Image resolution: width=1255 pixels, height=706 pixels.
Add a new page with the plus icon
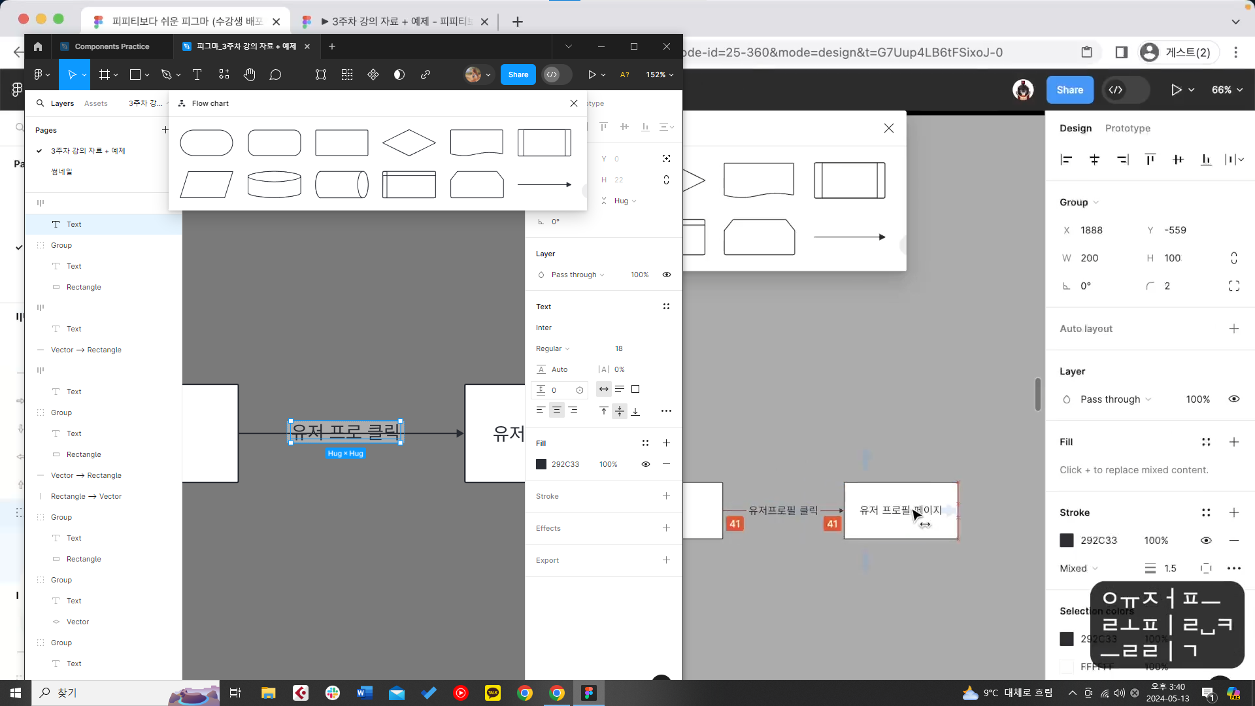click(165, 130)
